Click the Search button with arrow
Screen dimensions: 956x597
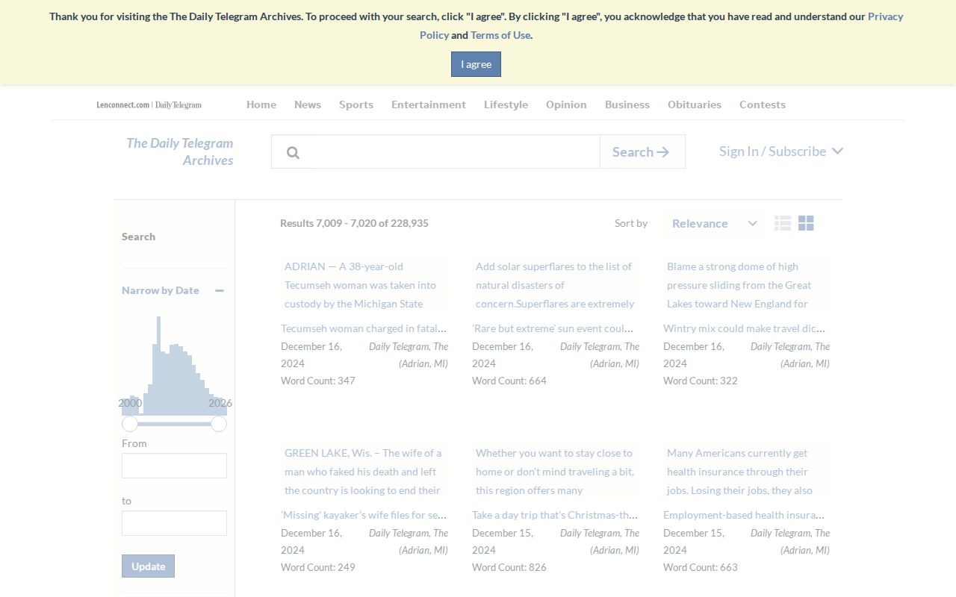click(x=642, y=151)
